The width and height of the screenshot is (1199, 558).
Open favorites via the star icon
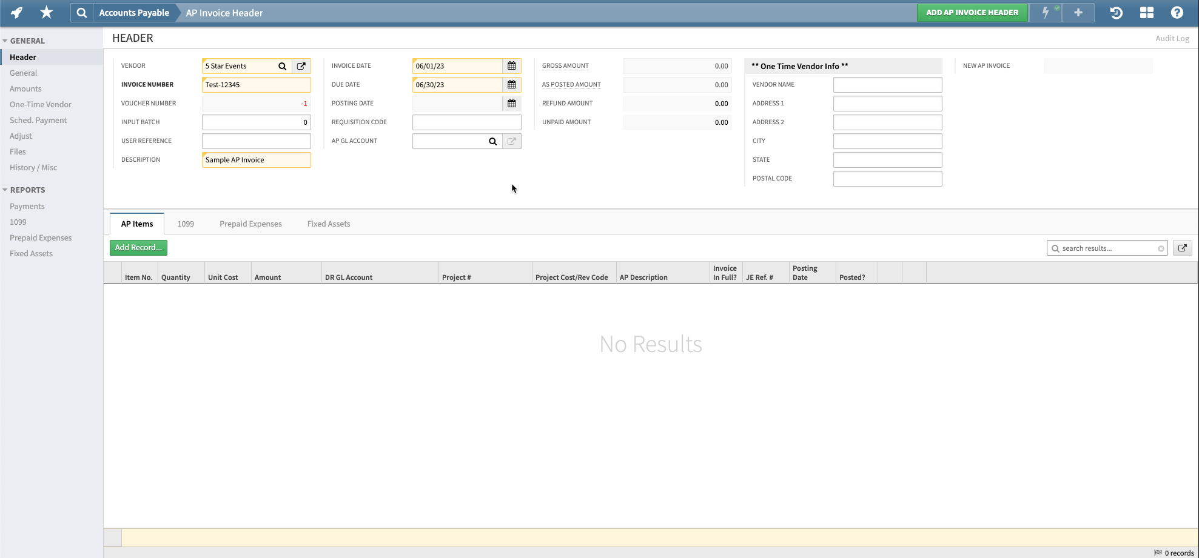46,12
